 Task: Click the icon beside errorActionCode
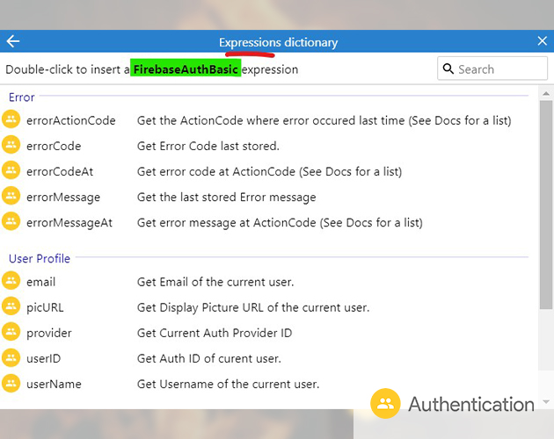pos(11,120)
